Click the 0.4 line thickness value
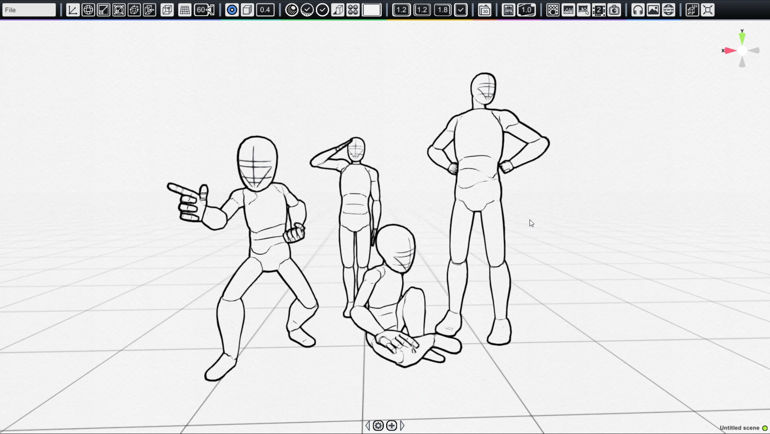The image size is (770, 434). click(265, 10)
